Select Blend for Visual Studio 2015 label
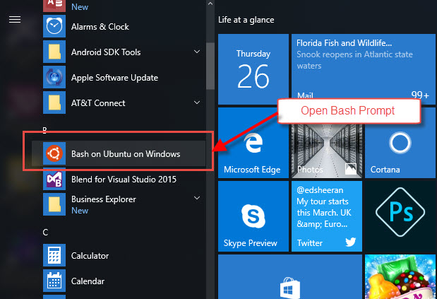Viewport: 437px width, 299px height. (x=124, y=179)
